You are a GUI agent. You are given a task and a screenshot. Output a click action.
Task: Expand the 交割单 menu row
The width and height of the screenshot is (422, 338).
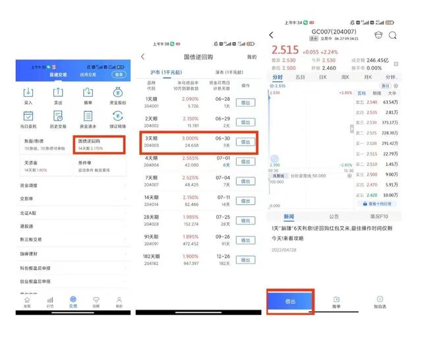(73, 199)
